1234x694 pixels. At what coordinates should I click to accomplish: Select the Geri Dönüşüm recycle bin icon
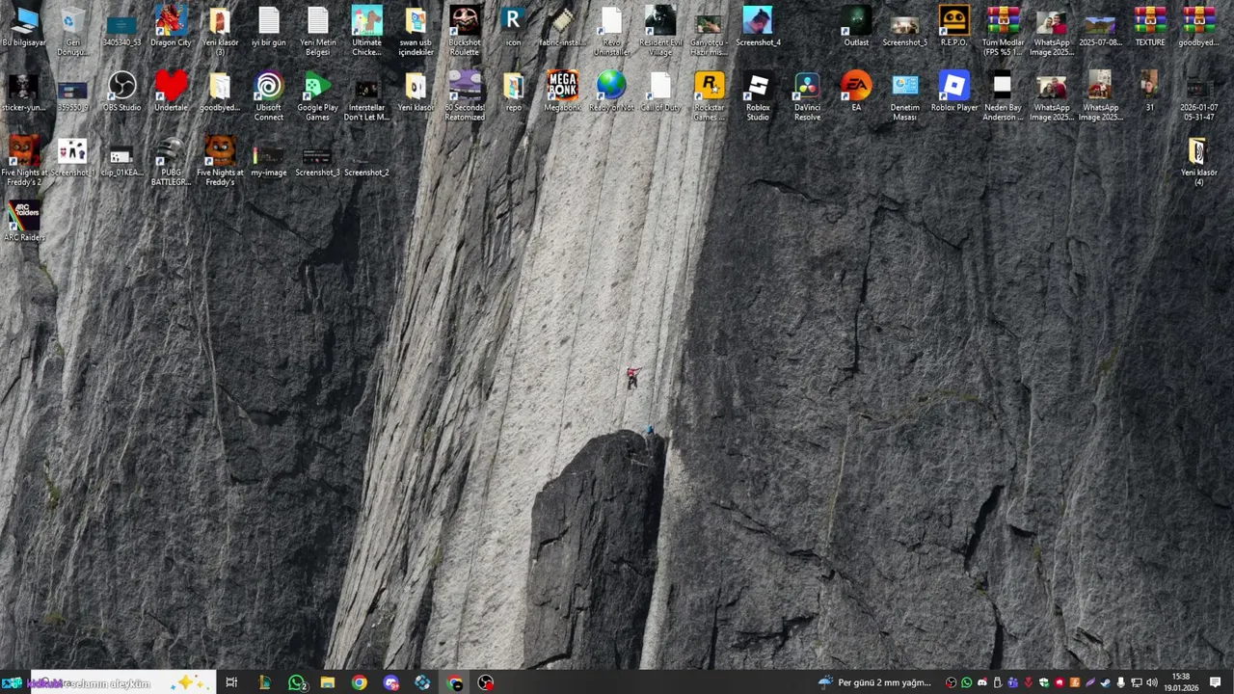click(73, 31)
